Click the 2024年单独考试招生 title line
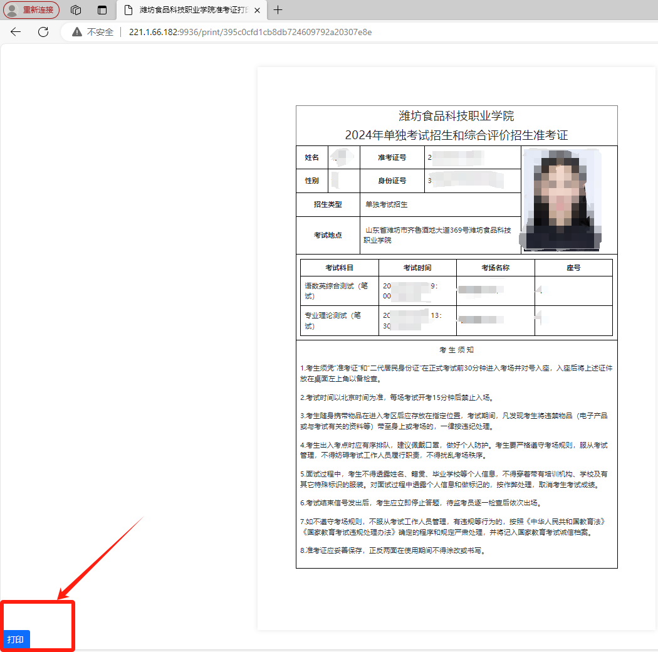The height and width of the screenshot is (652, 658). 456,135
